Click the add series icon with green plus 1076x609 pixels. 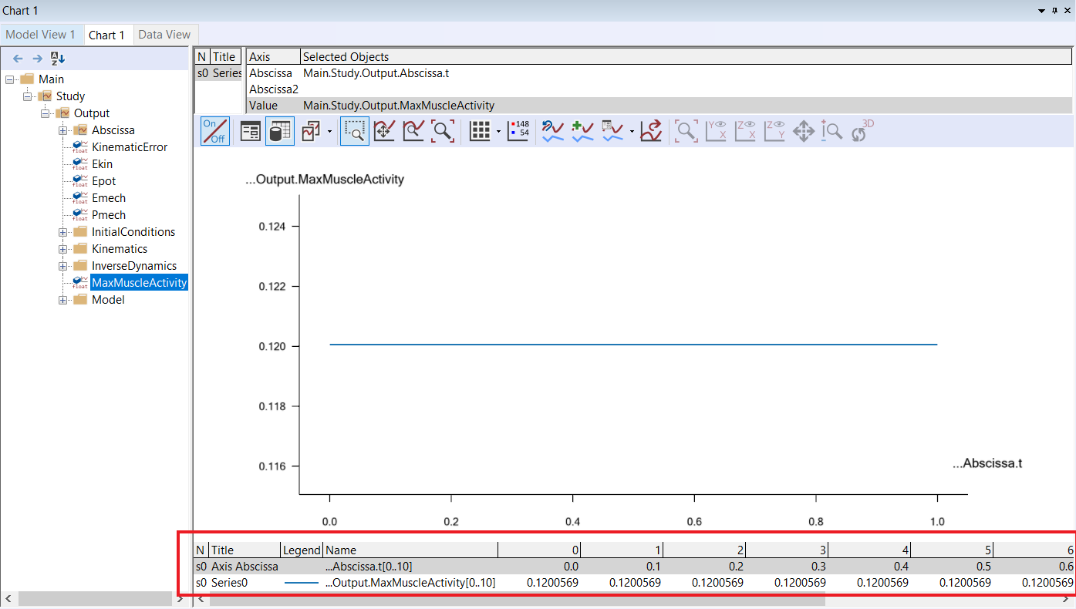582,131
